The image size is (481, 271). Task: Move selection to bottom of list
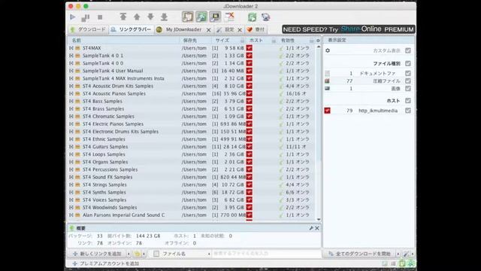[164, 17]
